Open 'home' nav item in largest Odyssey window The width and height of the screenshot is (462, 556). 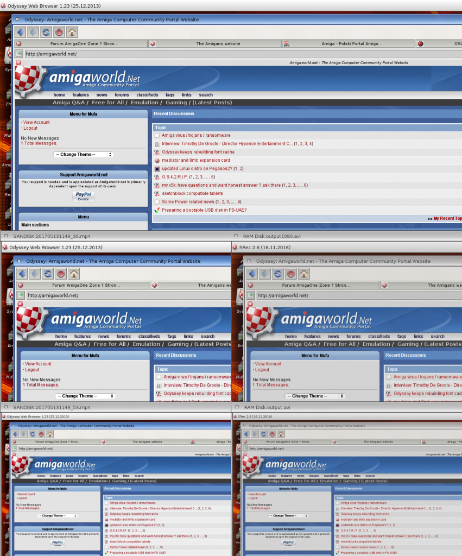pos(59,95)
